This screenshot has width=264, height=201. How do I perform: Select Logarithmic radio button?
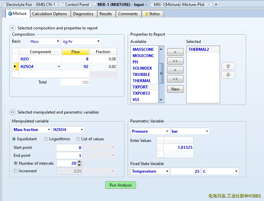tap(46, 139)
